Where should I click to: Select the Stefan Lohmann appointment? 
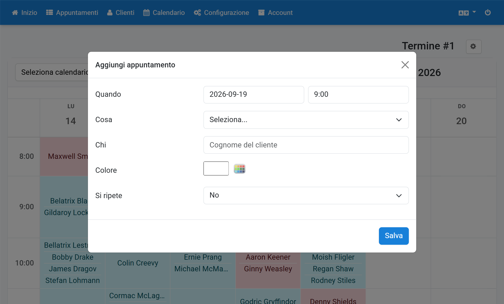pyautogui.click(x=73, y=280)
